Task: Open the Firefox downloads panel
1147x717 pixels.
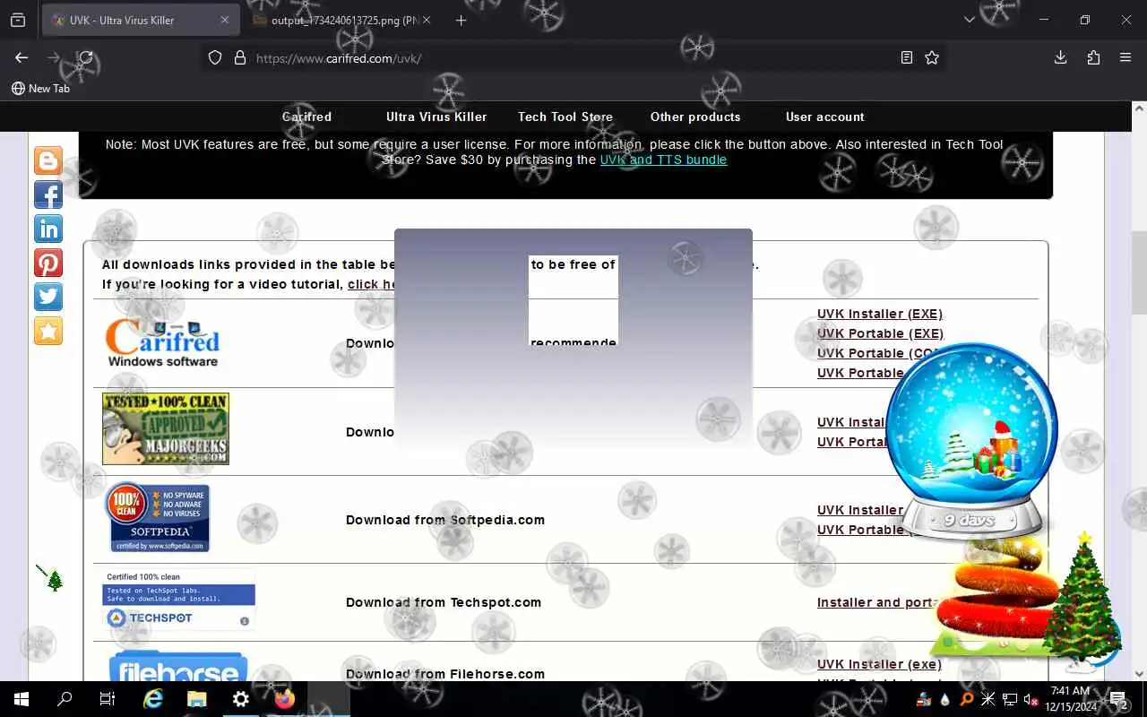Action: point(1060,57)
